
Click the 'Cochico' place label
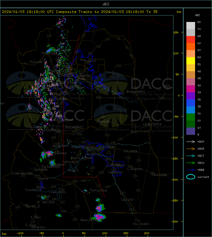(x=127, y=200)
